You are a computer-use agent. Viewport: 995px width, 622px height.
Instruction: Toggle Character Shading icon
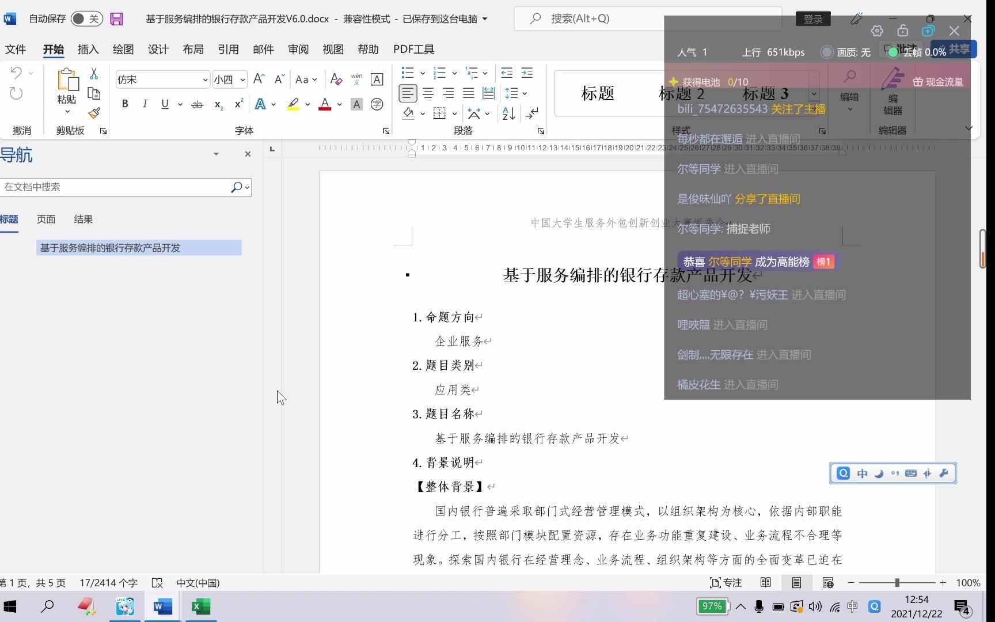click(357, 104)
